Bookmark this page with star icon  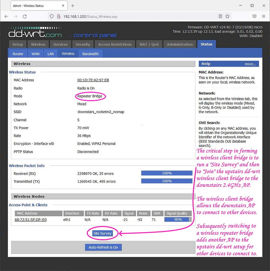point(227,16)
